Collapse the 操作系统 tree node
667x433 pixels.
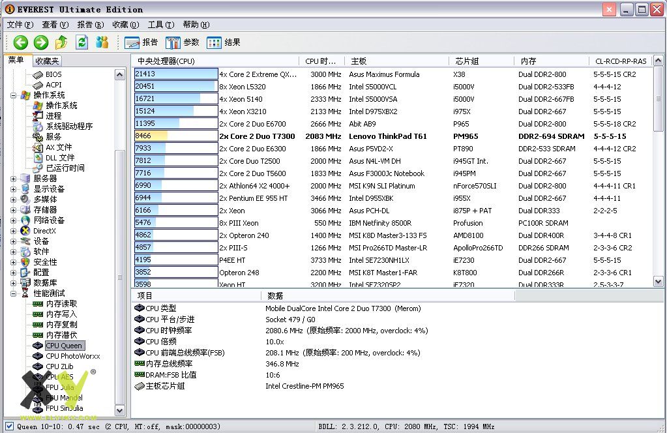[14, 95]
